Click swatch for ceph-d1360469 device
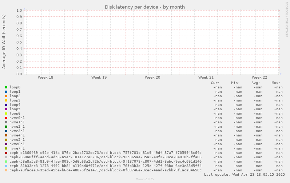This screenshot has width=290, height=183. click(x=6, y=153)
